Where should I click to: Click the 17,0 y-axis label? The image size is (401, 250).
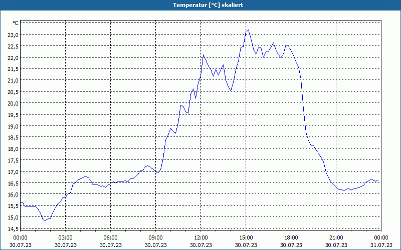(13, 172)
